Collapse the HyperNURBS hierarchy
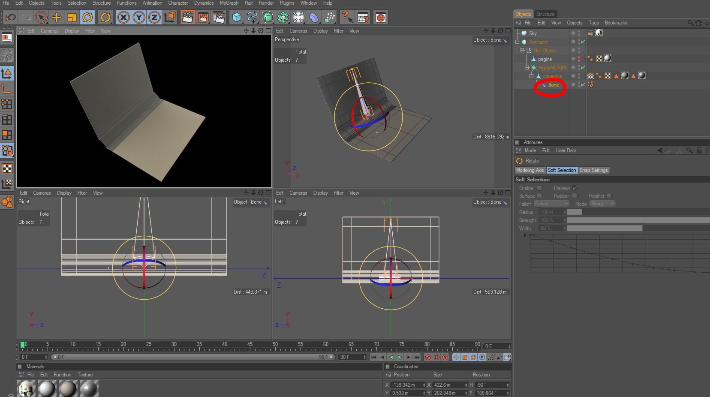 (527, 68)
